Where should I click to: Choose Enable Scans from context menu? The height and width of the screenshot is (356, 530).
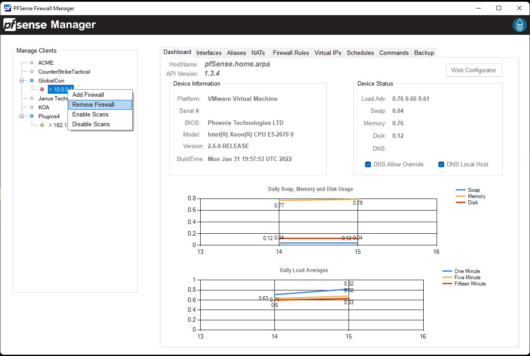pyautogui.click(x=100, y=114)
